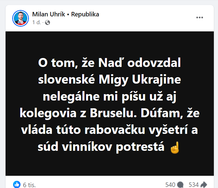Click the 'vláda túto rabovačku vyšetrí' text line

[x=105, y=130]
